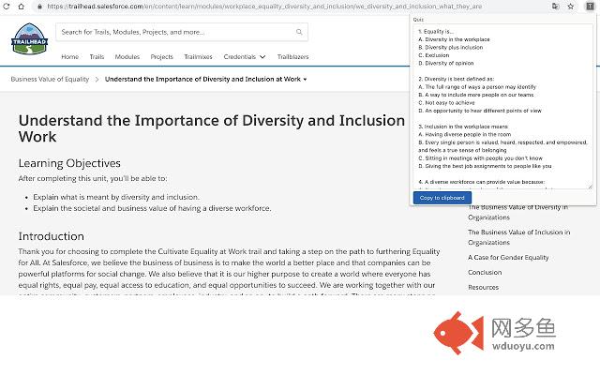Click the translate page icon
The image size is (600, 375).
pos(555,7)
